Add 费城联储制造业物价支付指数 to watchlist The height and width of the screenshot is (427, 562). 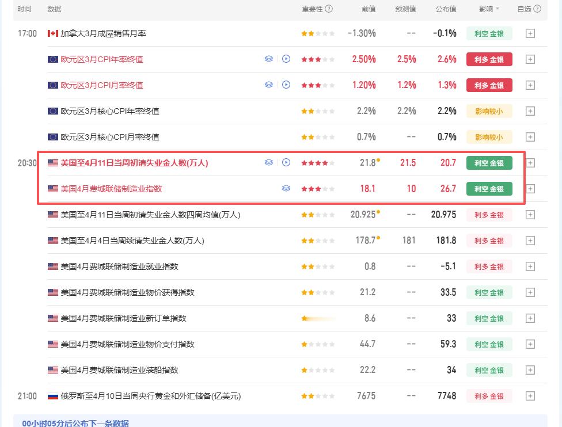[x=530, y=344]
